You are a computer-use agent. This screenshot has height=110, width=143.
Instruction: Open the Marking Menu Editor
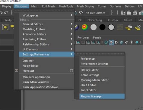pyautogui.click(x=102, y=80)
